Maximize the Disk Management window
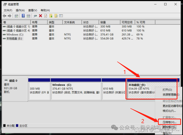This screenshot has width=183, height=135. tap(165, 4)
